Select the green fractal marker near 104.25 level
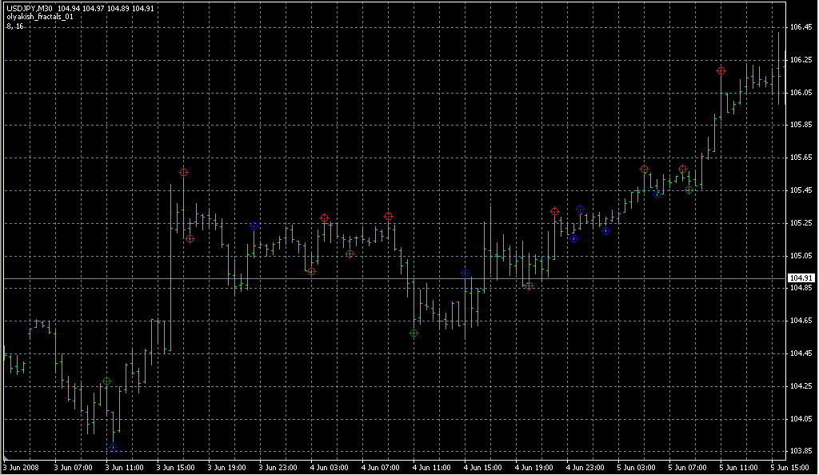This screenshot has height=475, width=819. point(106,381)
